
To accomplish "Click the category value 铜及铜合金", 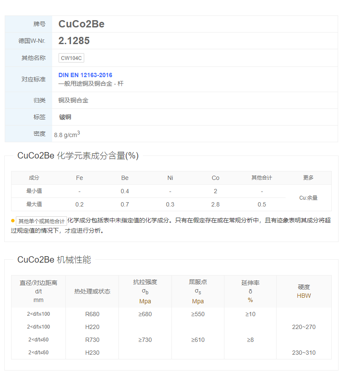I will [x=73, y=100].
